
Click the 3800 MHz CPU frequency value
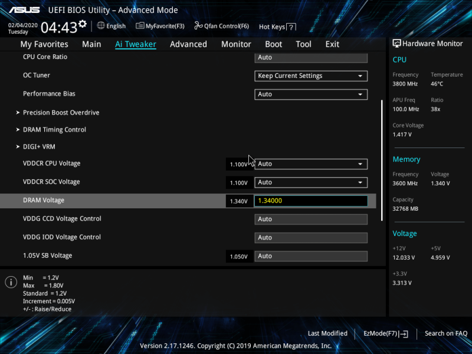coord(405,84)
